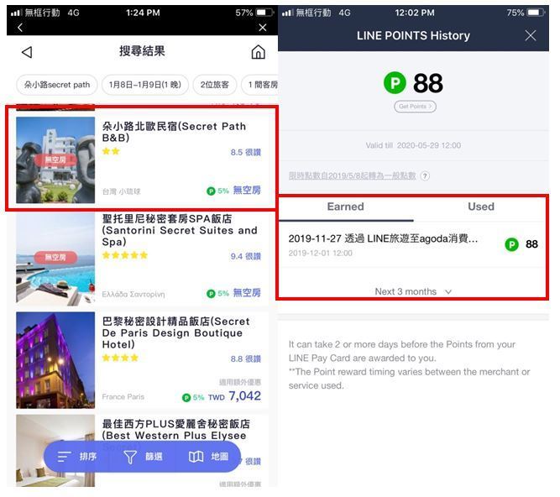Expand Next 3 months
This screenshot has width=560, height=497.
tap(413, 291)
